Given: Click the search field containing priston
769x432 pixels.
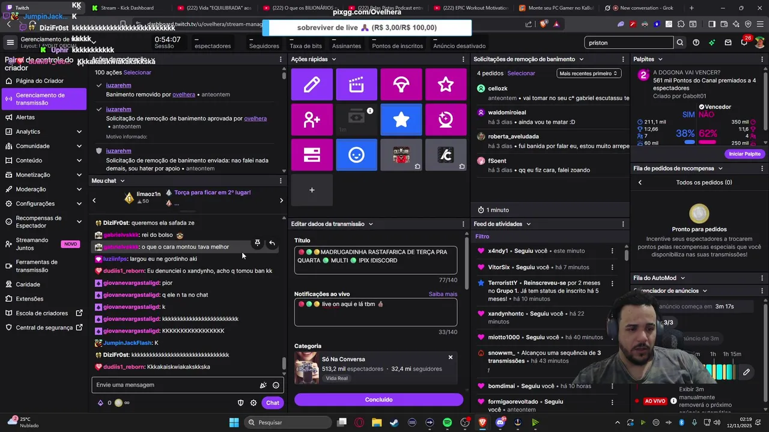Looking at the screenshot, I should click(x=629, y=43).
